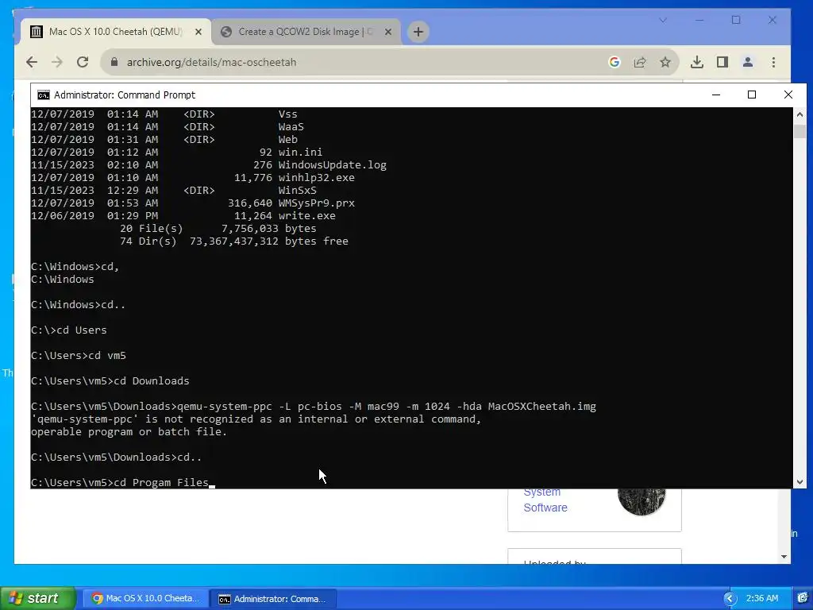Close the Mac OS X 10.0 Cheetah tab
This screenshot has width=813, height=610.
click(198, 32)
